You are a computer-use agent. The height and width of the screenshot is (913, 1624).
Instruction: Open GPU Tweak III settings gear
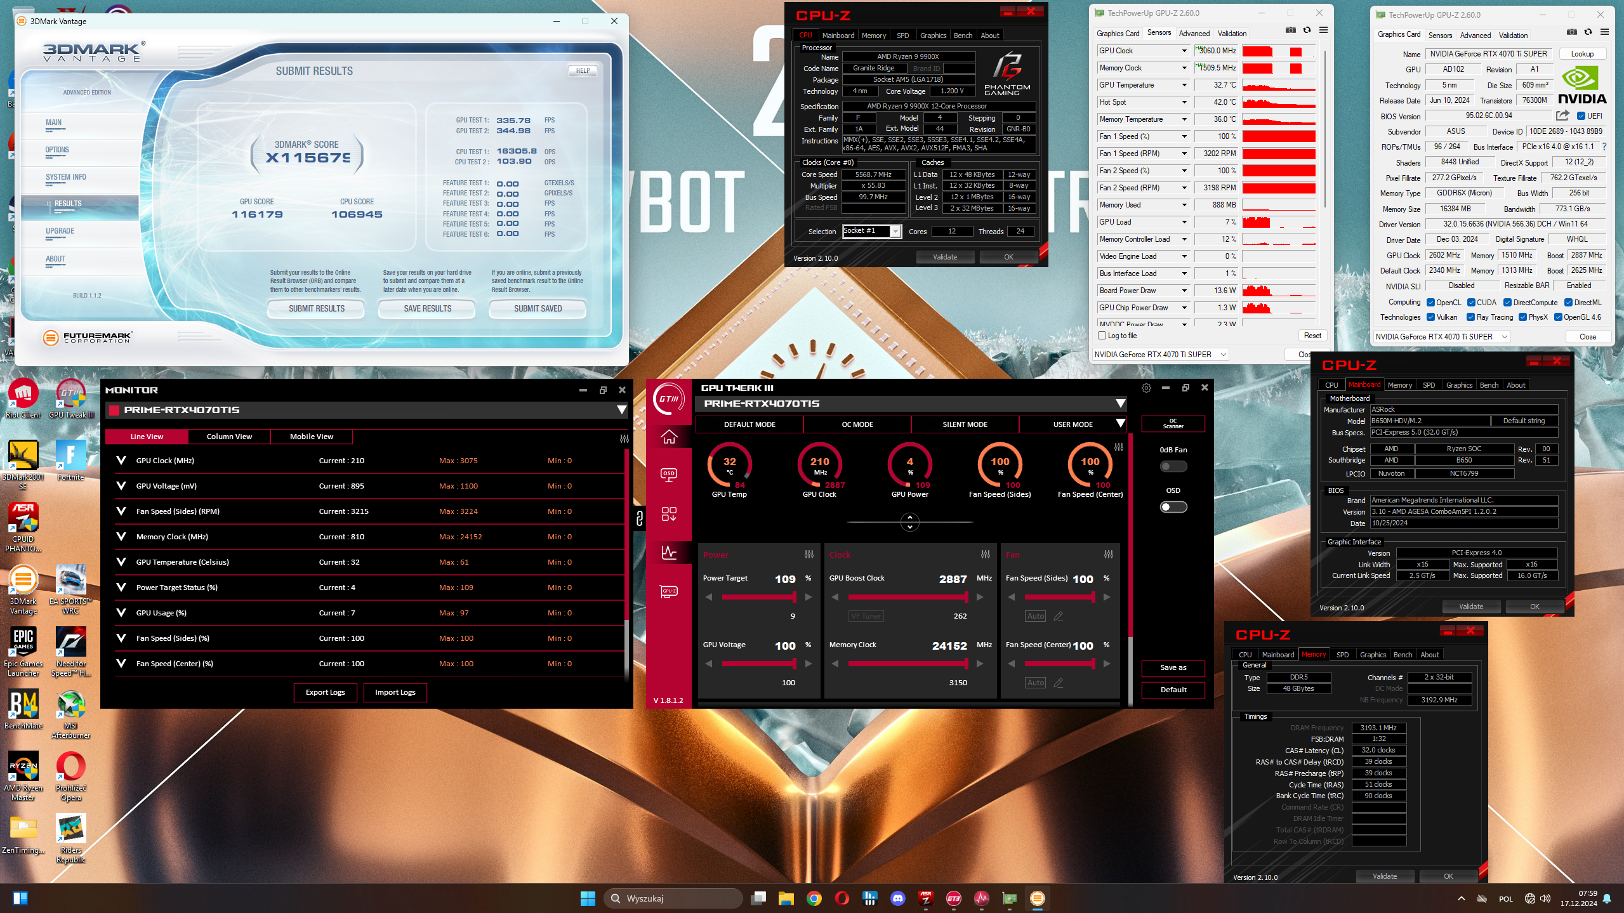pos(1146,388)
